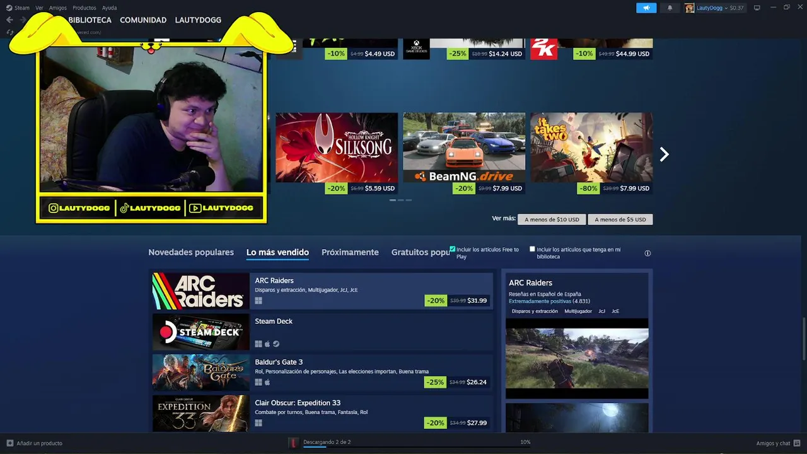This screenshot has height=454, width=807.
Task: Open the LAUTYDOGG profile section
Action: tap(198, 20)
